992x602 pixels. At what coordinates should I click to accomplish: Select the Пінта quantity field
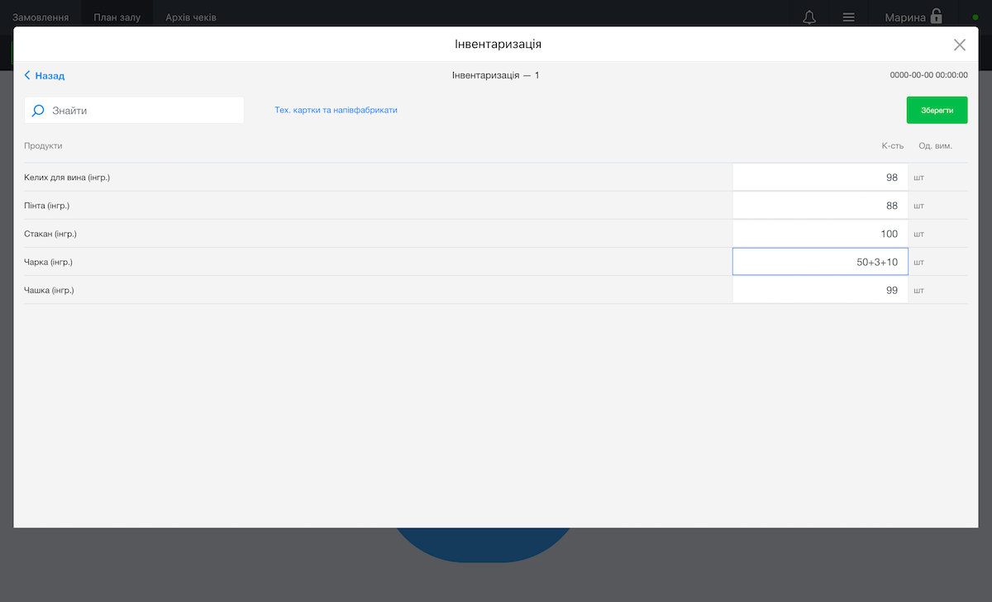[819, 206]
